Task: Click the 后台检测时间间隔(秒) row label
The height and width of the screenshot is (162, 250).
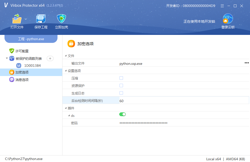Action: point(87,101)
